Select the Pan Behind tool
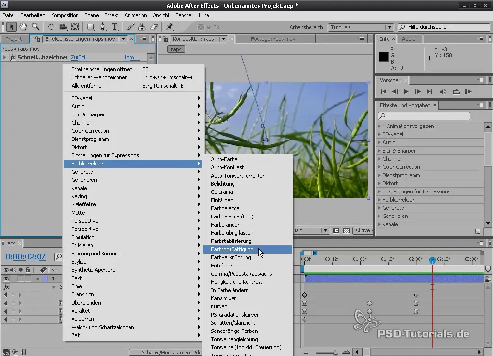This screenshot has height=356, width=493. [x=75, y=27]
